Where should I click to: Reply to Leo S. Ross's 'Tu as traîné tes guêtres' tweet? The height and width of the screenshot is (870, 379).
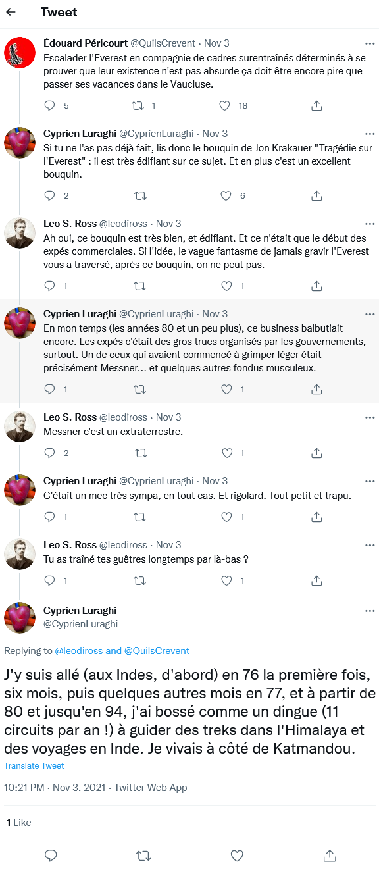tap(49, 580)
